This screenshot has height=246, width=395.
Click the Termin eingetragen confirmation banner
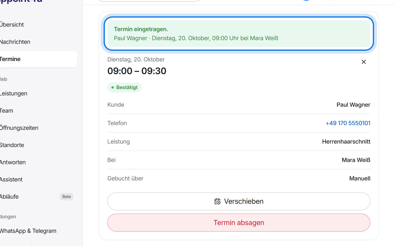tap(239, 34)
